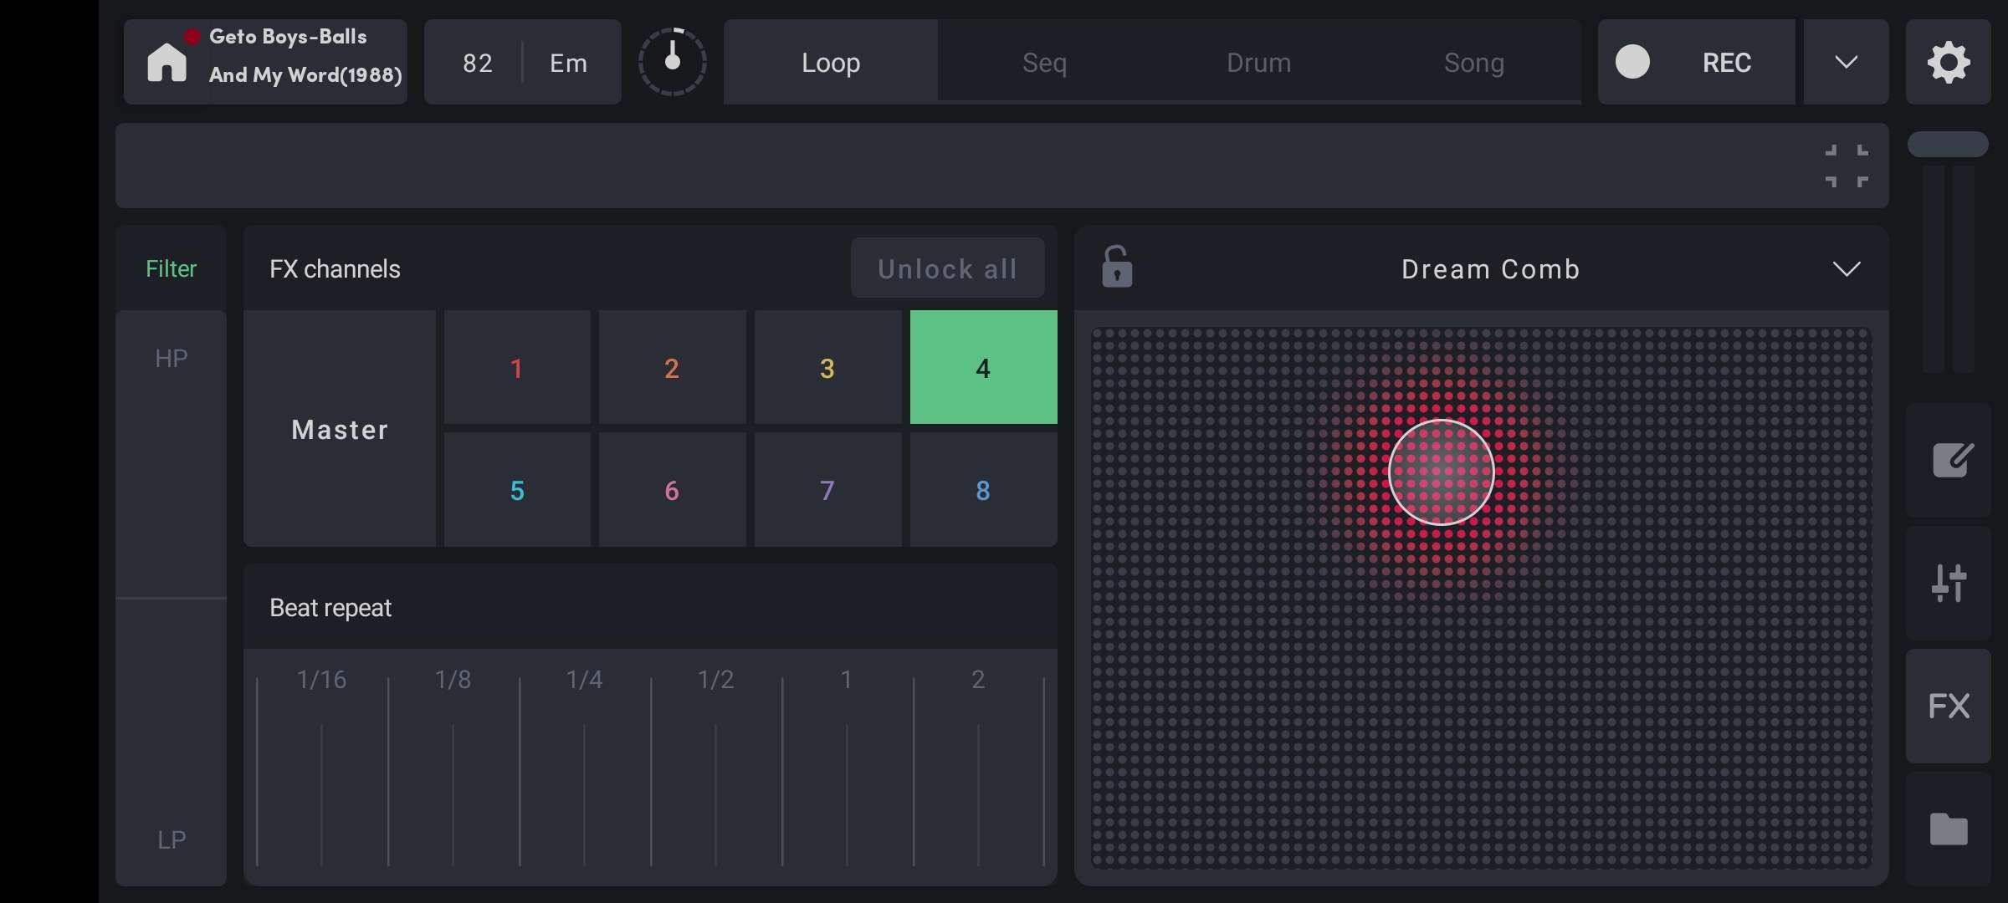Open the Dream Comb effect dropdown
The image size is (2008, 903).
coord(1847,269)
